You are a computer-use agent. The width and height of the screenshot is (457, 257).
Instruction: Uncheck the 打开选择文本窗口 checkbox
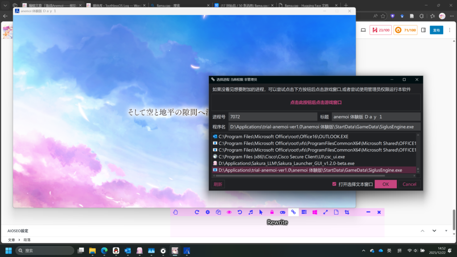coord(334,184)
